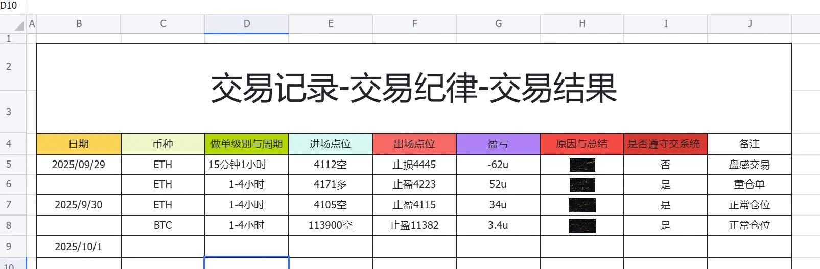Viewport: 820px width, 269px height.
Task: Click the date cell 2025/09/29
Action: point(79,165)
